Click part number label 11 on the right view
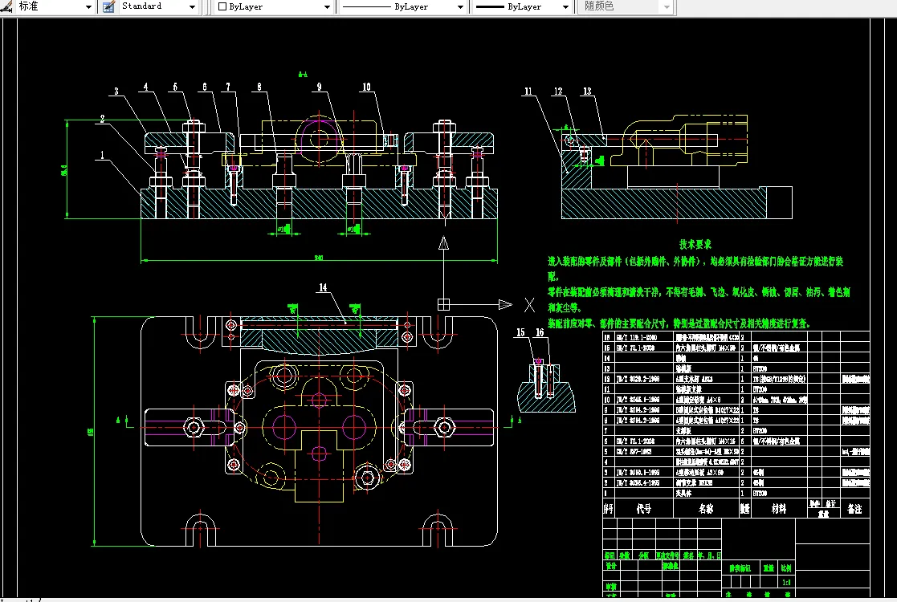This screenshot has width=897, height=602. [528, 92]
